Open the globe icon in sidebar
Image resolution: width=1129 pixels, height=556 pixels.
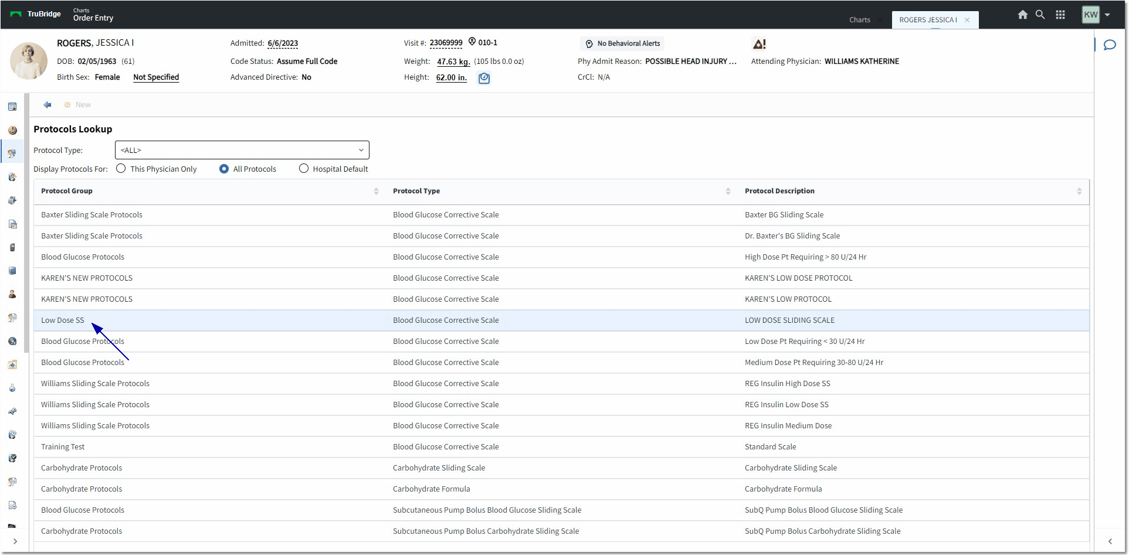[x=12, y=341]
